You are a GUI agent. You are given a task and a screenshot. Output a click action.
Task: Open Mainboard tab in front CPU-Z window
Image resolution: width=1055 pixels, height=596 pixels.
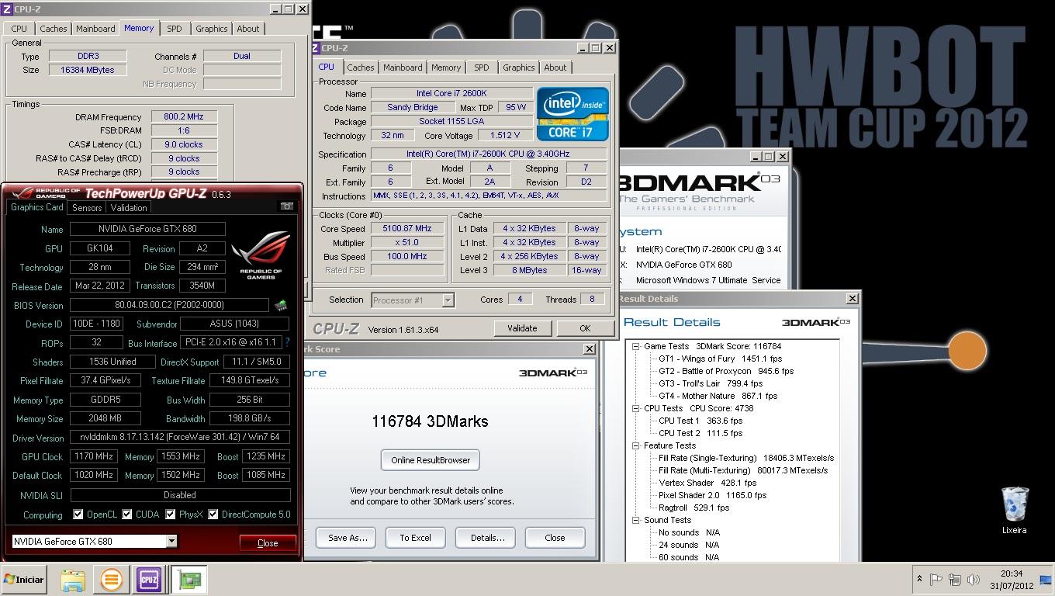(x=403, y=68)
